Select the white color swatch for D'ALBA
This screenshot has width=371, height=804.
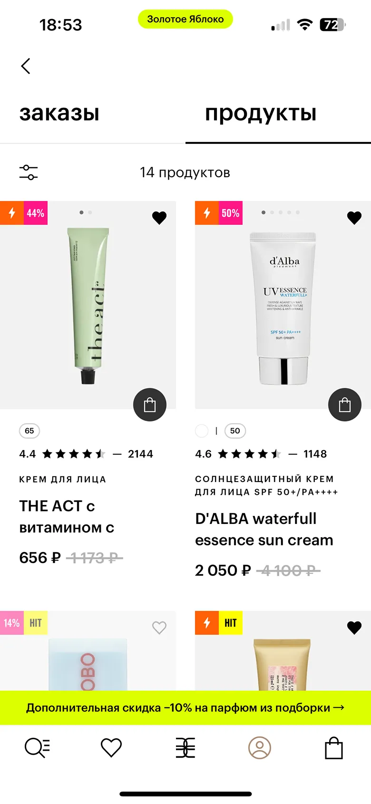click(202, 431)
